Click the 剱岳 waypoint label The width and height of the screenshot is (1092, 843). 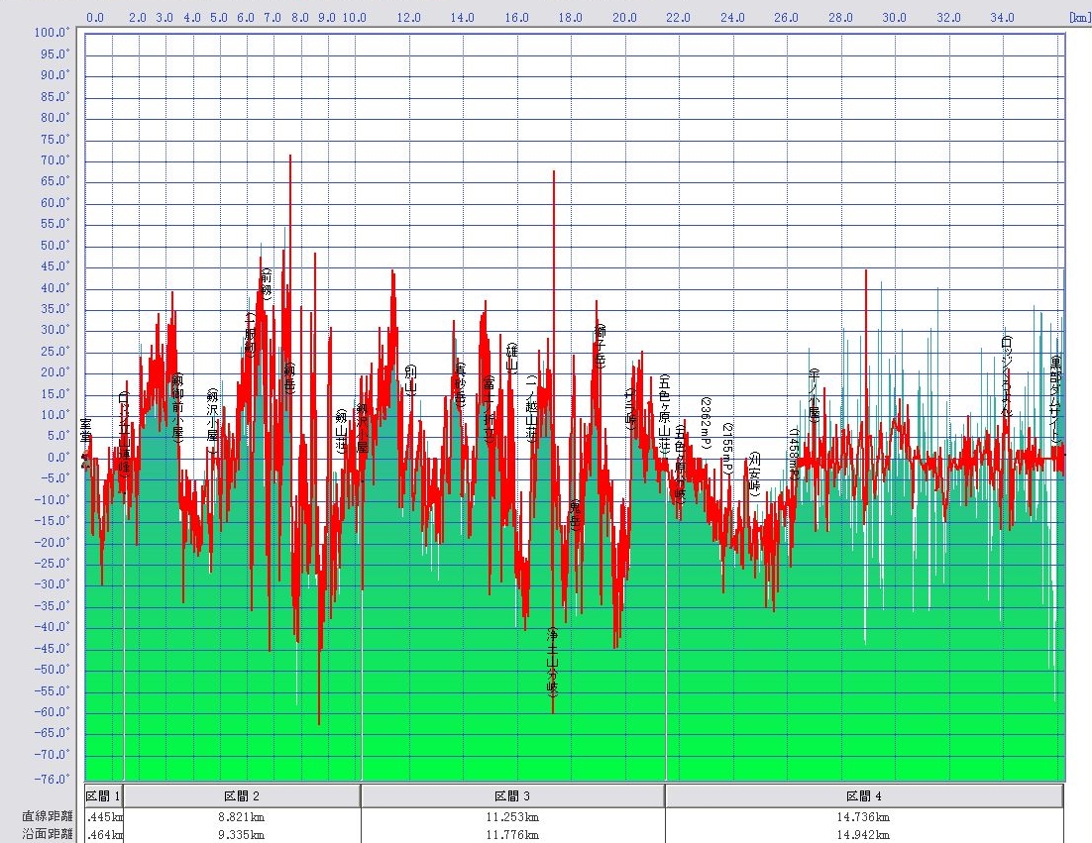pos(289,380)
